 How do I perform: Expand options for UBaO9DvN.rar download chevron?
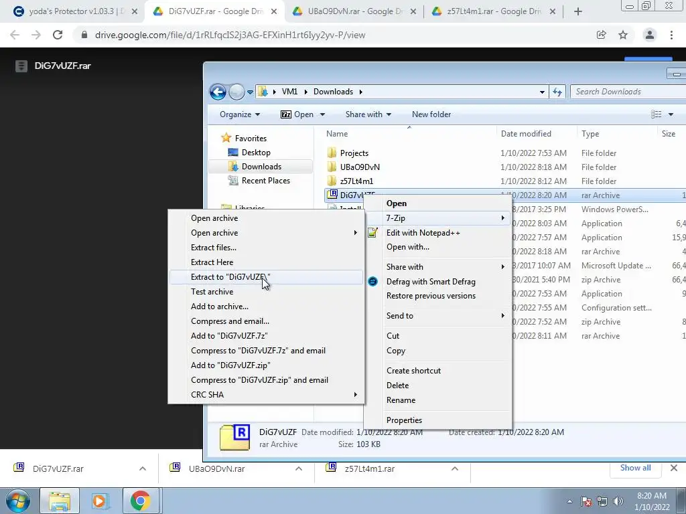299,468
